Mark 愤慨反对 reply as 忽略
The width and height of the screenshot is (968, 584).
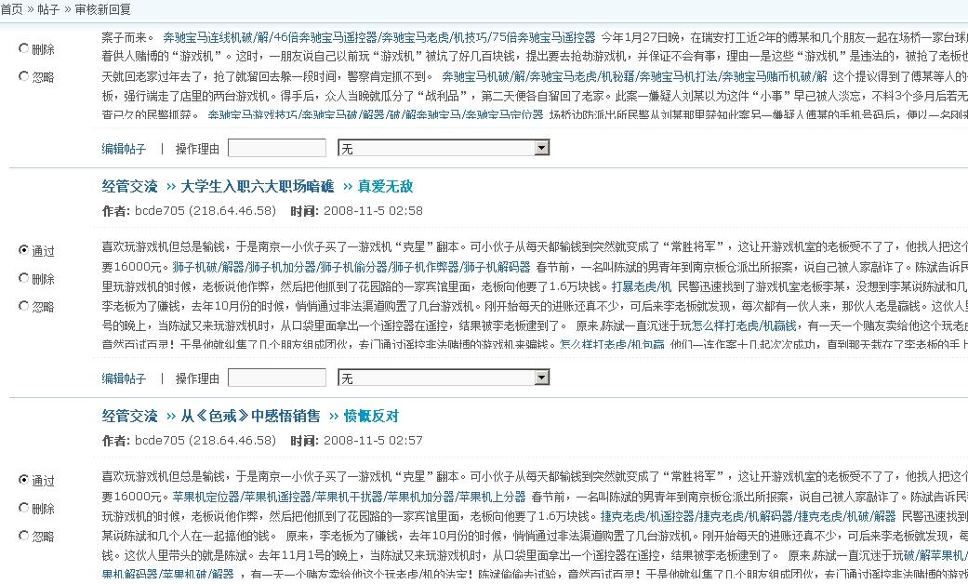tap(23, 536)
